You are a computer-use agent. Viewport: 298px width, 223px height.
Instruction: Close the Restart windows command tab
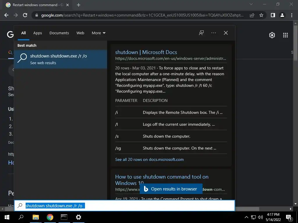68,5
